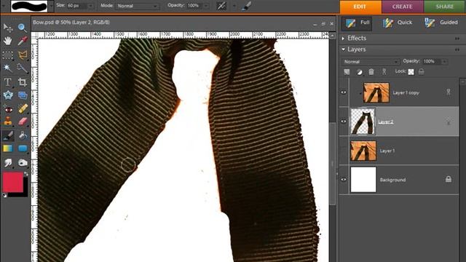The width and height of the screenshot is (466, 262).
Task: Select the Smudge finger tool
Action: coord(8,162)
